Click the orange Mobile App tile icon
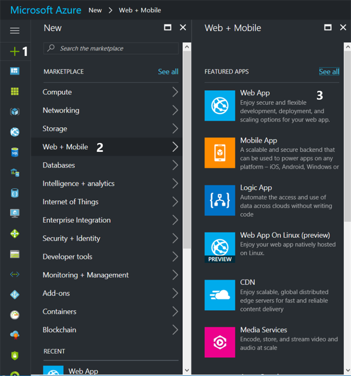351x376 pixels. (220, 153)
